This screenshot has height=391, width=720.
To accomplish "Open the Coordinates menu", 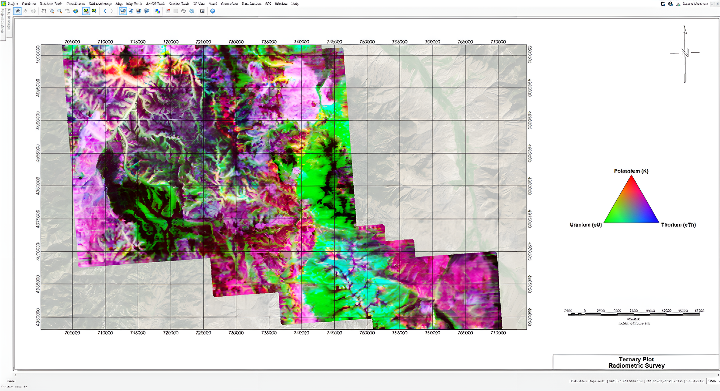I will pos(75,4).
